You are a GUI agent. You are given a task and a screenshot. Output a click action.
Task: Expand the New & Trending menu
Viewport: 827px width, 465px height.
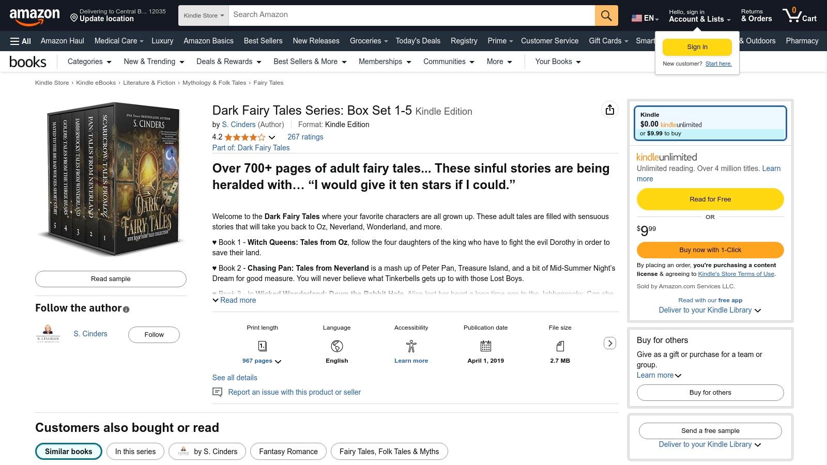click(x=154, y=61)
